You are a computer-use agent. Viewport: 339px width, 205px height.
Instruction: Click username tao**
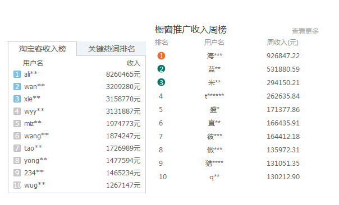33,148
